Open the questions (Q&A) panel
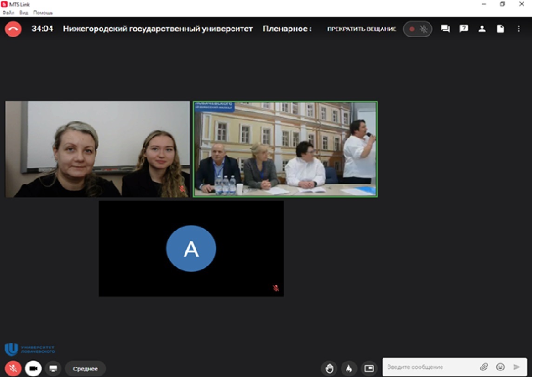This screenshot has width=533, height=389. coord(464,28)
